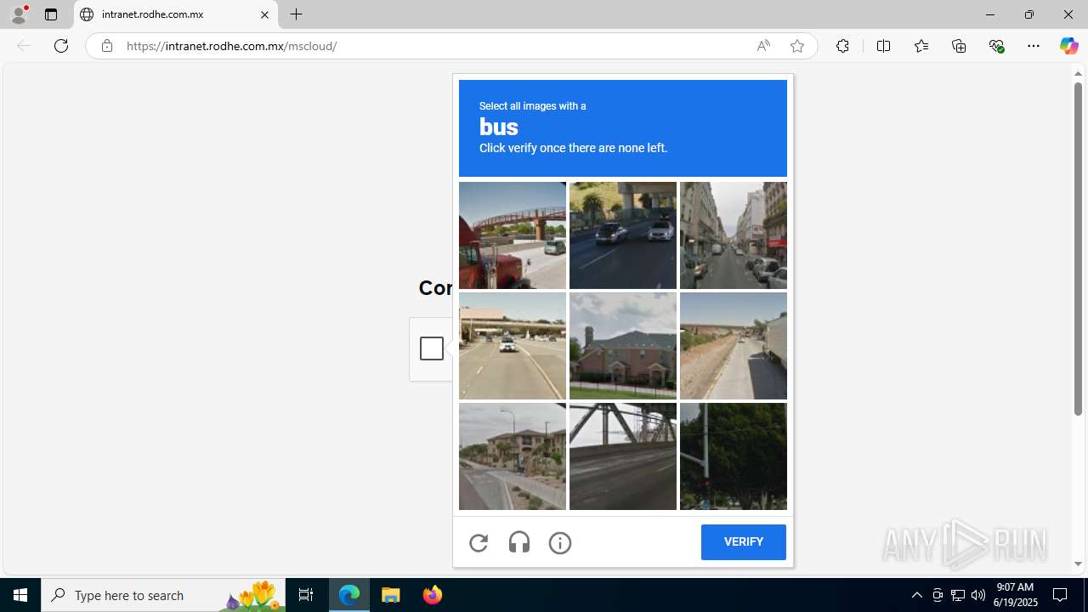
Task: Select tile with red truck and footbridge
Action: pos(513,235)
